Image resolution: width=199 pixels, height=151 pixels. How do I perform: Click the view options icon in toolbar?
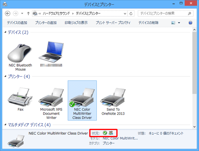tap(173, 23)
